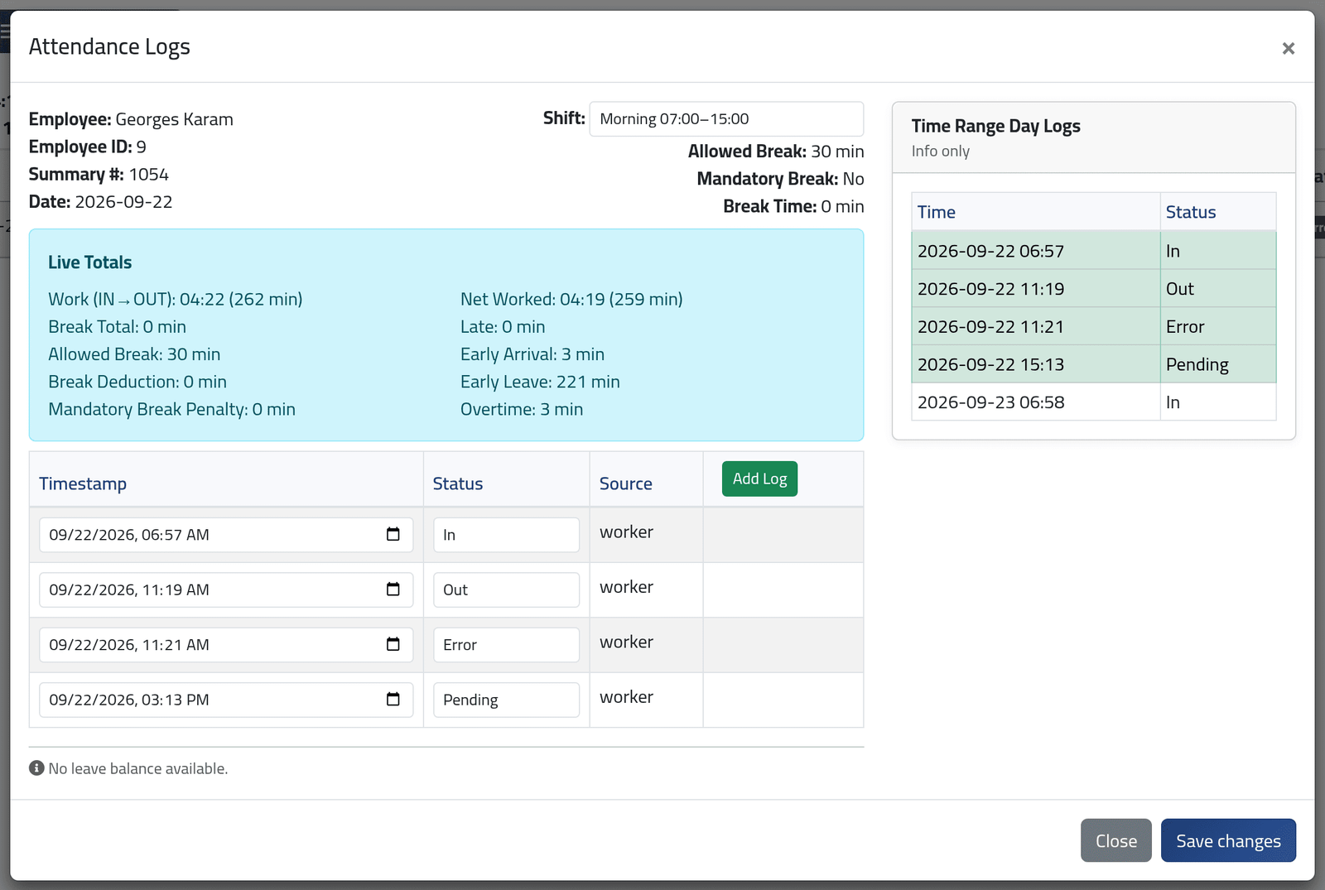Click the Early Leave 221 min value
This screenshot has width=1325, height=890.
coord(540,382)
